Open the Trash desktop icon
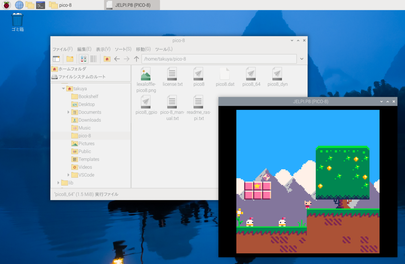This screenshot has height=264, width=405. (x=17, y=22)
